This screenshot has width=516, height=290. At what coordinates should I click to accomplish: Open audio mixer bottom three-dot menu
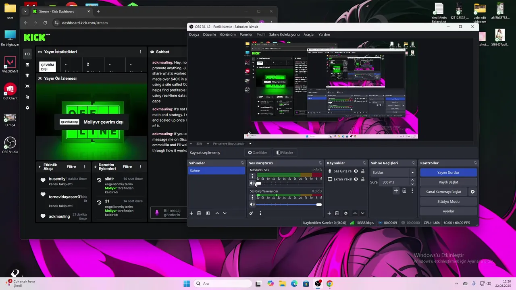(260, 213)
